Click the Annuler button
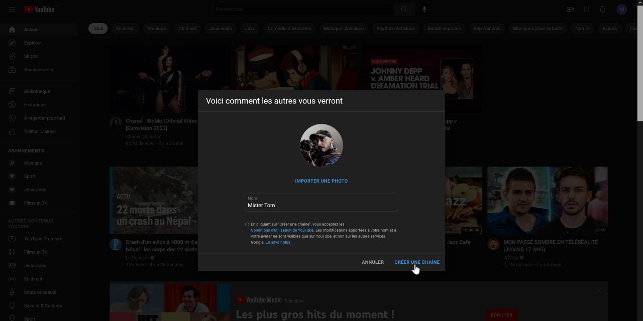 pos(373,262)
